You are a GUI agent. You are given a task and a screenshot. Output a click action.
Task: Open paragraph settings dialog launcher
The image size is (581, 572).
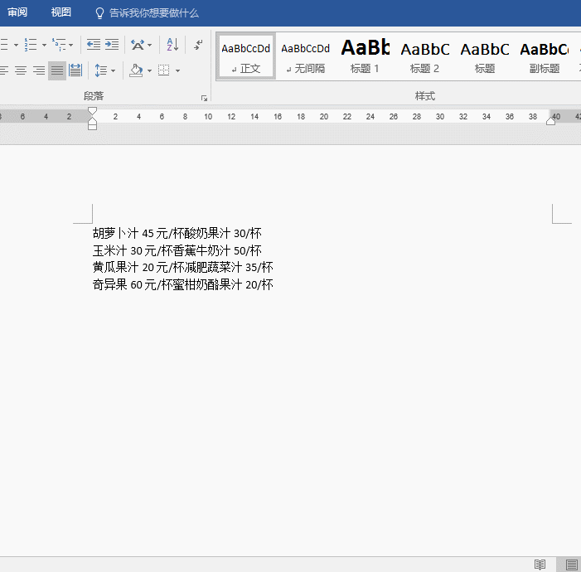pyautogui.click(x=204, y=98)
